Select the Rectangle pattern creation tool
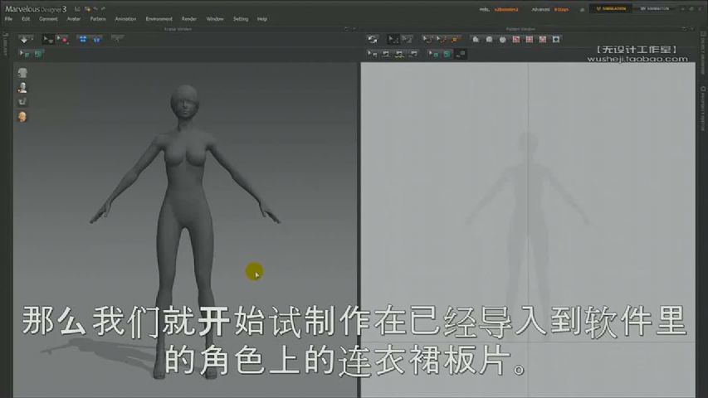708x398 pixels. tap(489, 40)
